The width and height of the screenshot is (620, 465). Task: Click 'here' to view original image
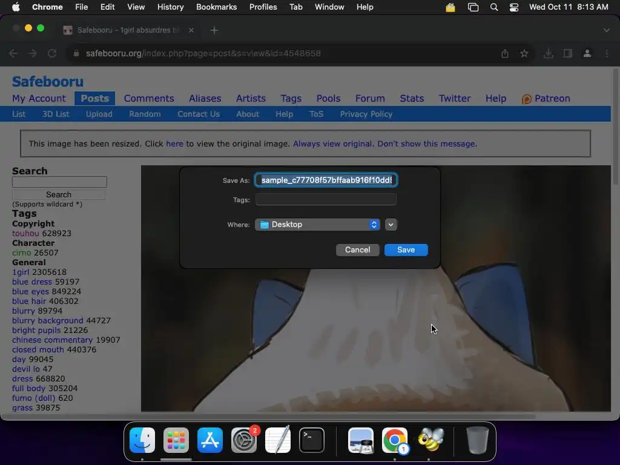[x=174, y=144]
